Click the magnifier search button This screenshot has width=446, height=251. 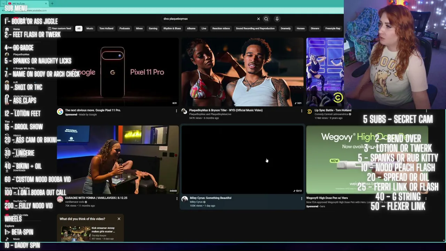pyautogui.click(x=266, y=19)
